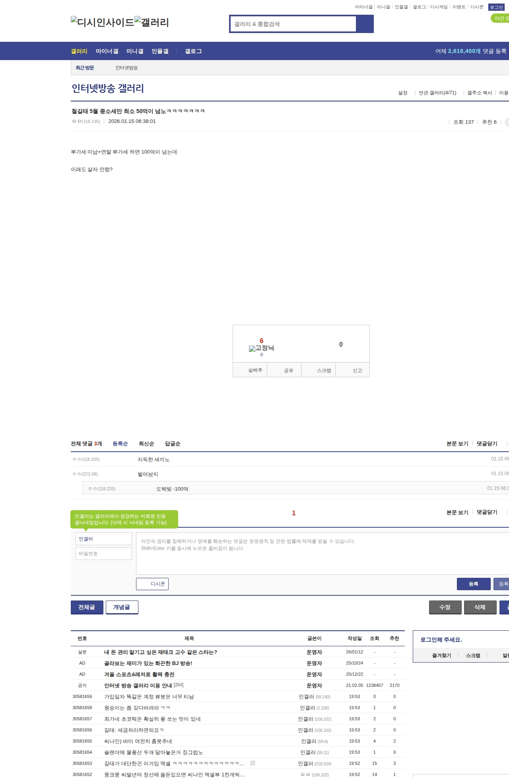
Task: Sort comments by 최신순
Action: (x=146, y=444)
